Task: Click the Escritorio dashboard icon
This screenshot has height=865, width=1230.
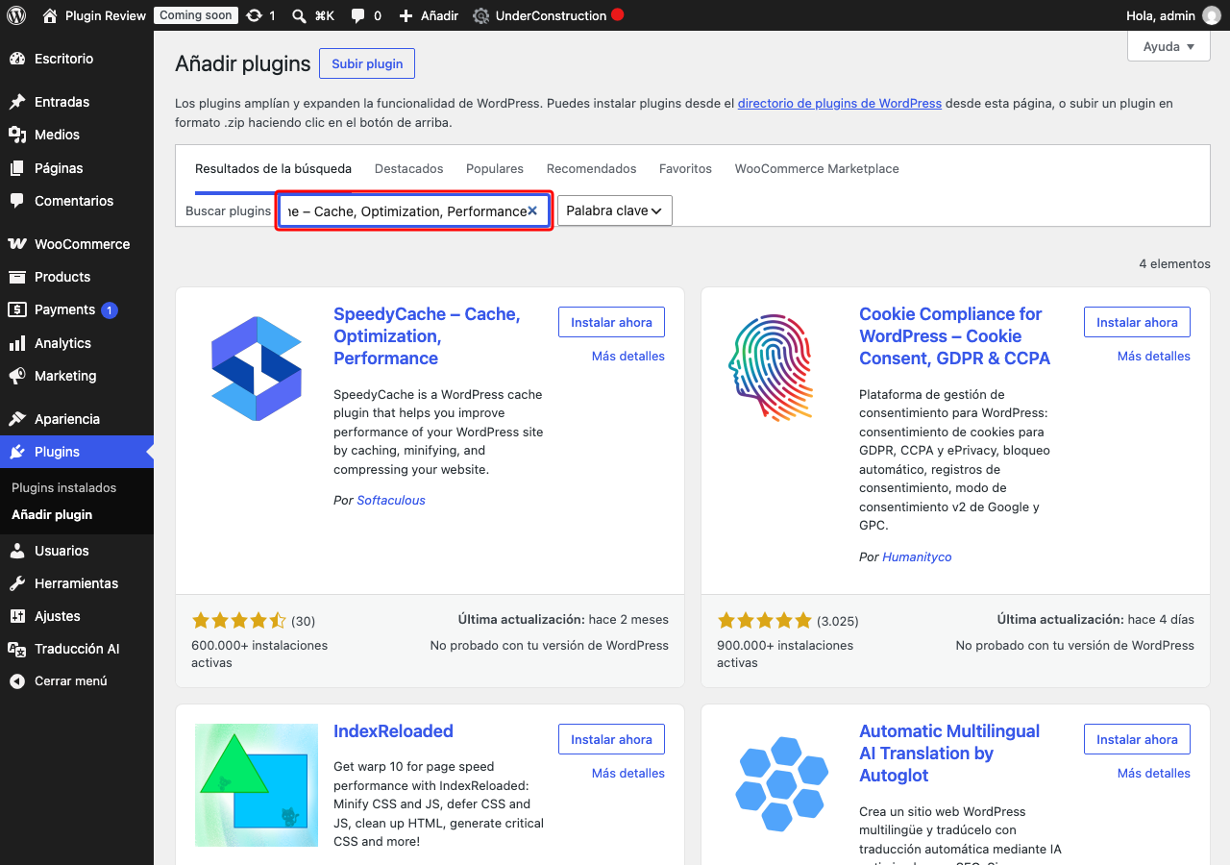Action: [x=17, y=59]
